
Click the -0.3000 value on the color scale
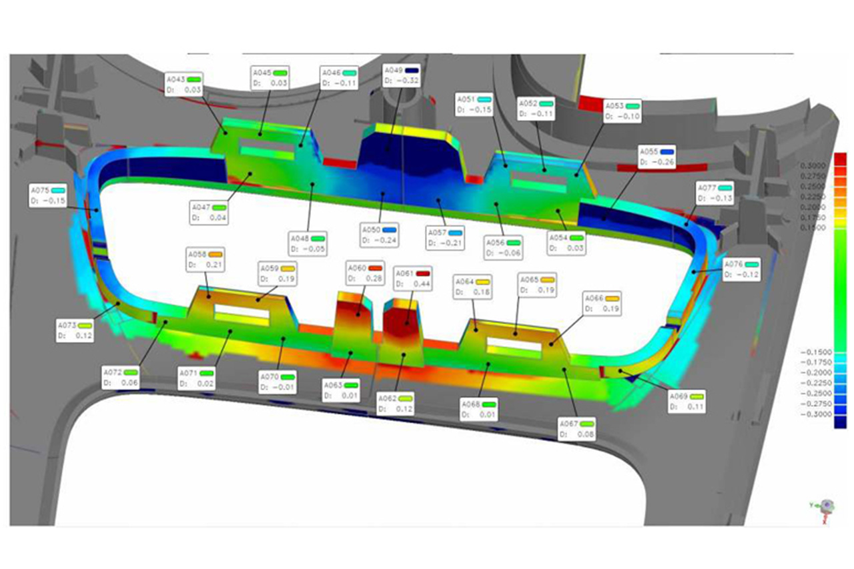816,414
